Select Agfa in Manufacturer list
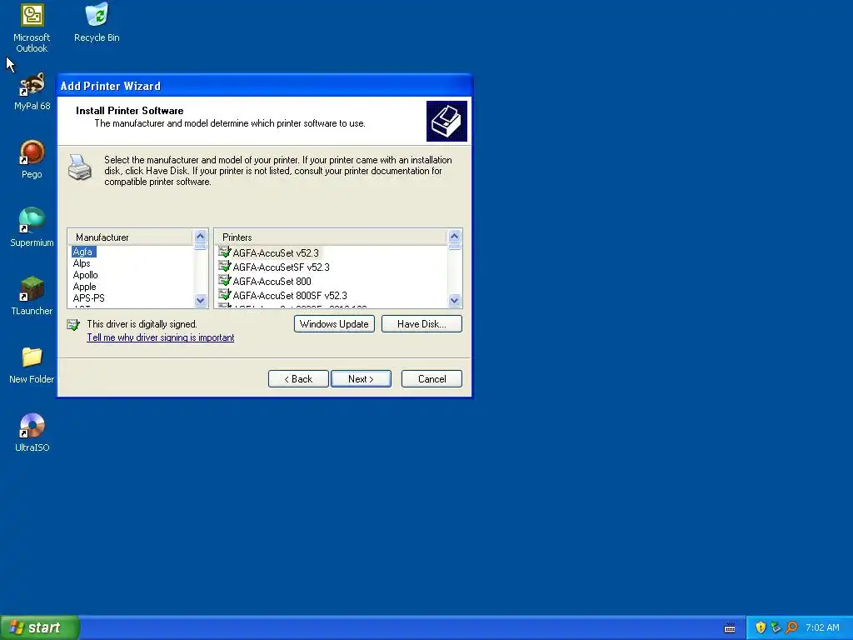Viewport: 853px width, 640px height. [x=82, y=252]
